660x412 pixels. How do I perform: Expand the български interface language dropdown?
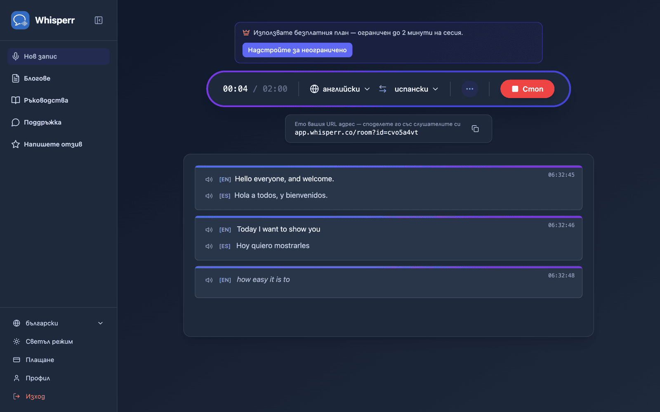[58, 323]
